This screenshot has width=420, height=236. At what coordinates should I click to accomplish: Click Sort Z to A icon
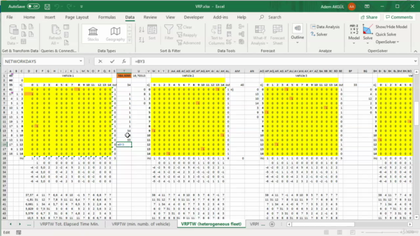pyautogui.click(x=142, y=40)
